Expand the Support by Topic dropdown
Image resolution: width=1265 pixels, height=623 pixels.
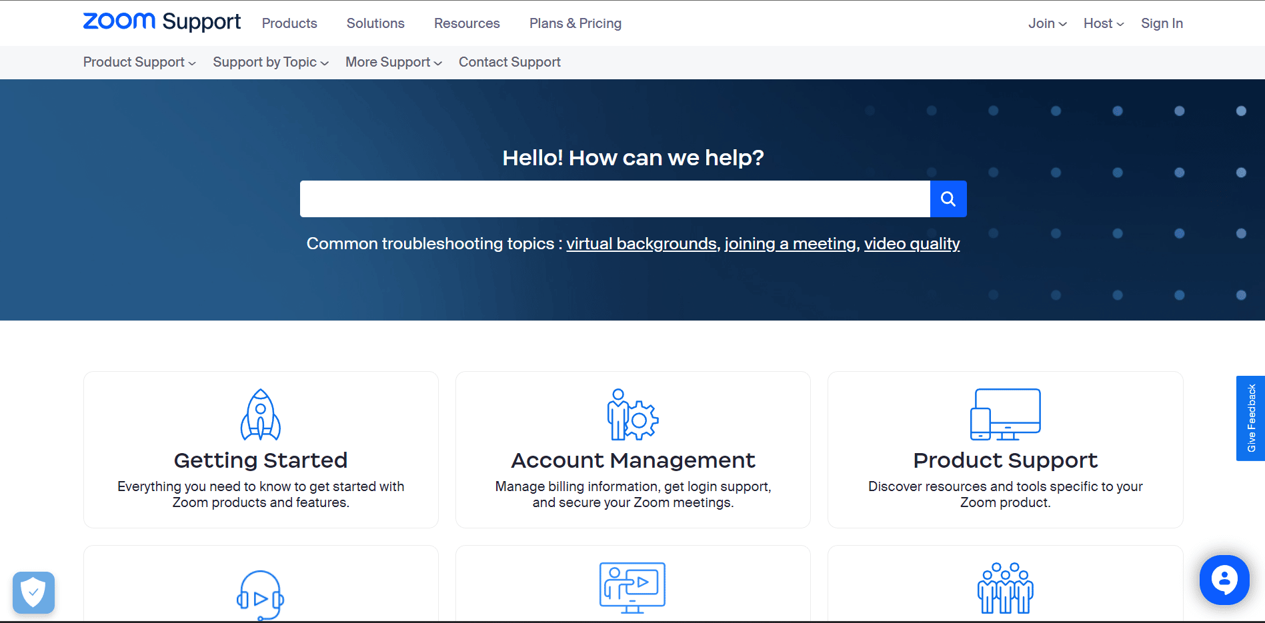(271, 62)
